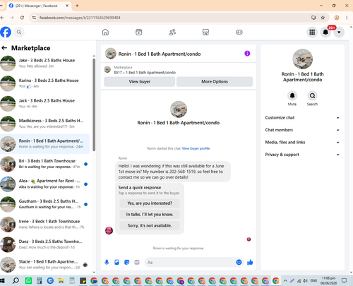Image resolution: width=353 pixels, height=286 pixels.
Task: Open the emoji picker in message box
Action: click(239, 262)
